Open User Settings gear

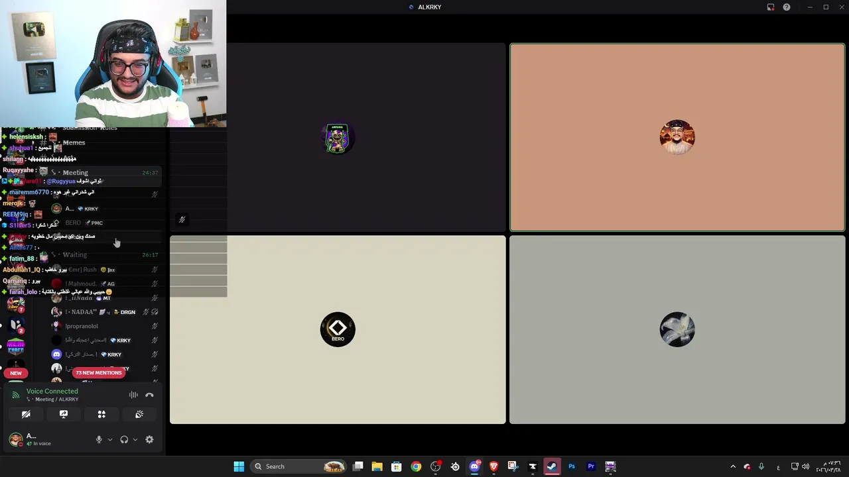[149, 439]
